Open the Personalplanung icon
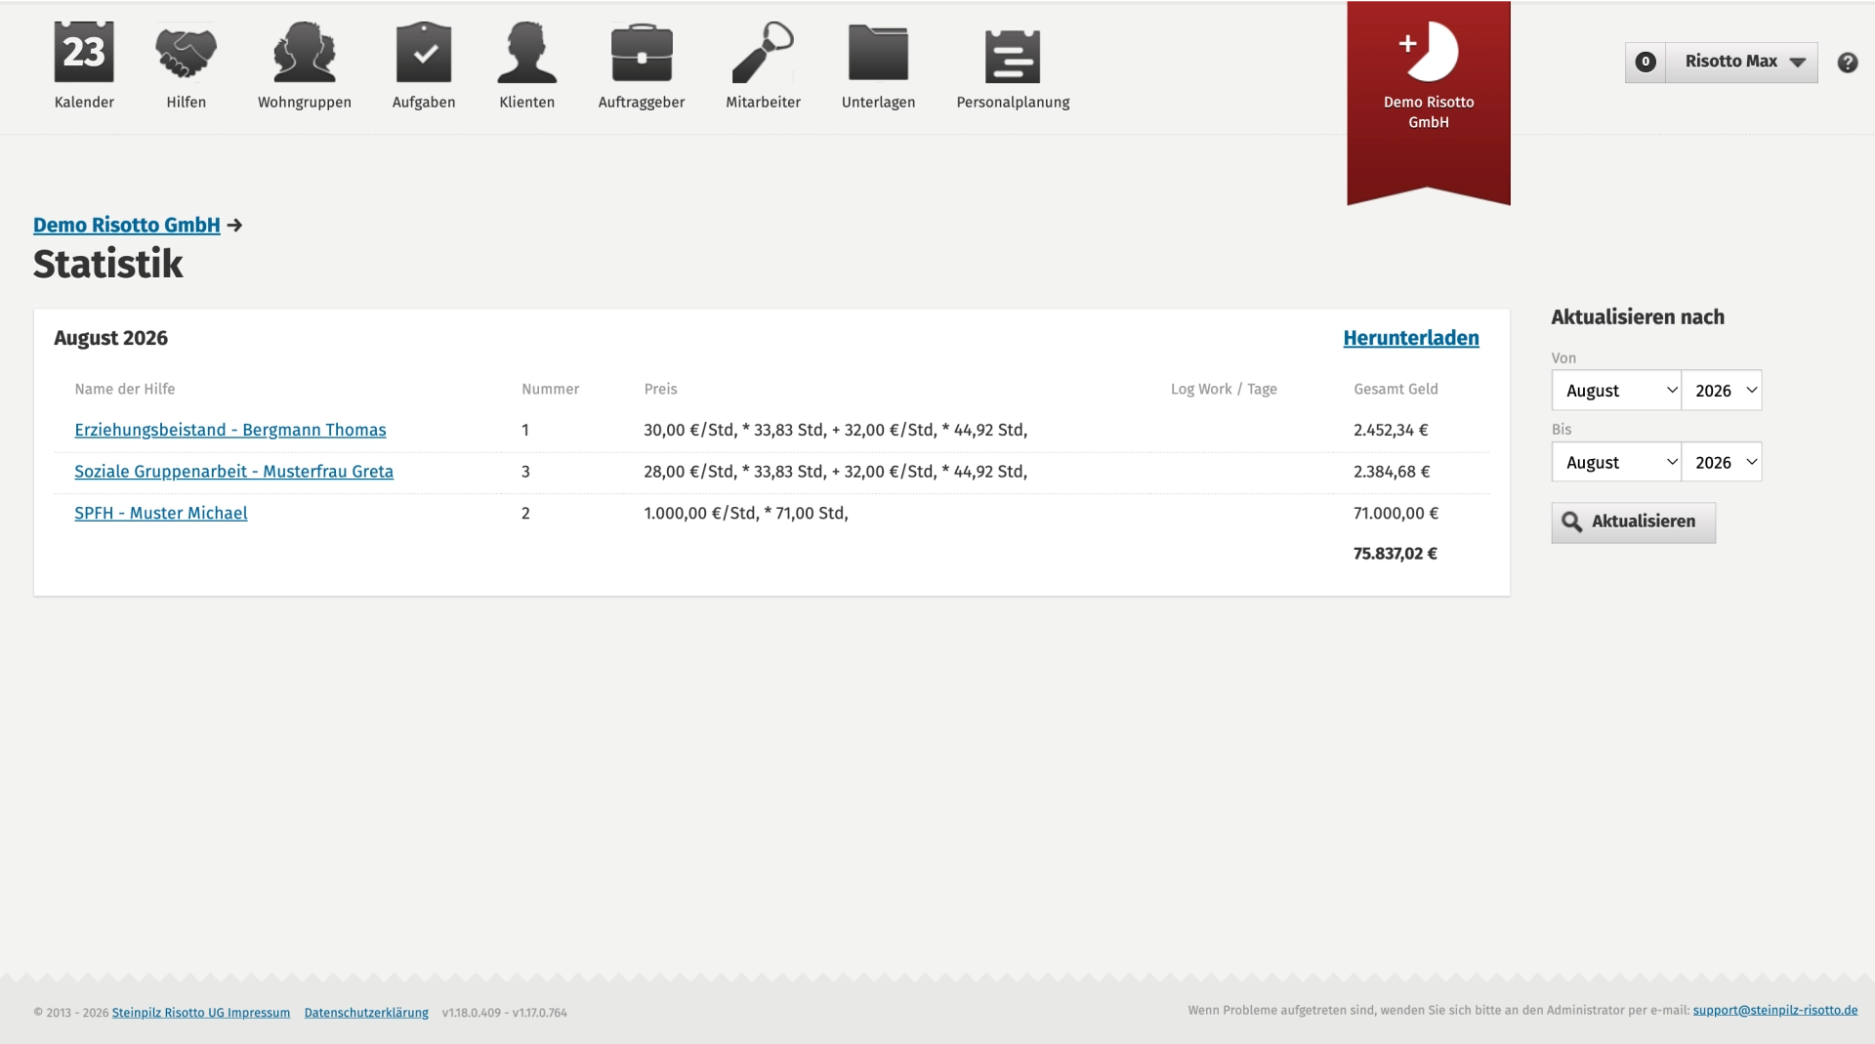Screen dimensions: 1875x1044 pyautogui.click(x=1013, y=56)
